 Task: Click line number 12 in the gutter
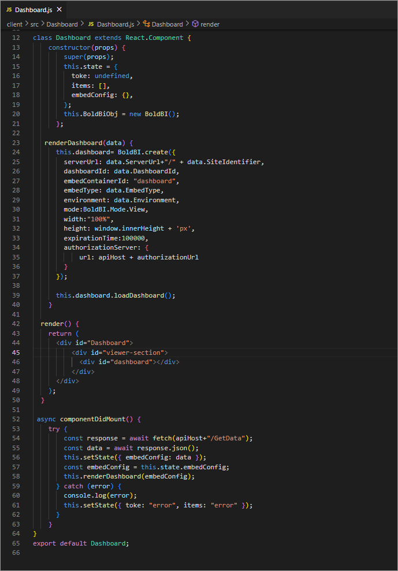click(16, 38)
